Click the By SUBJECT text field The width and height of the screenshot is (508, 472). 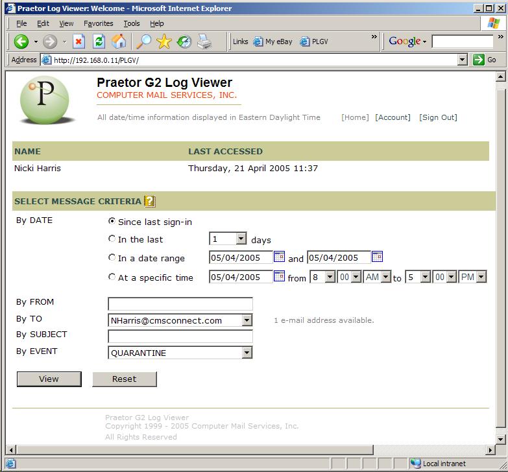[x=180, y=336]
